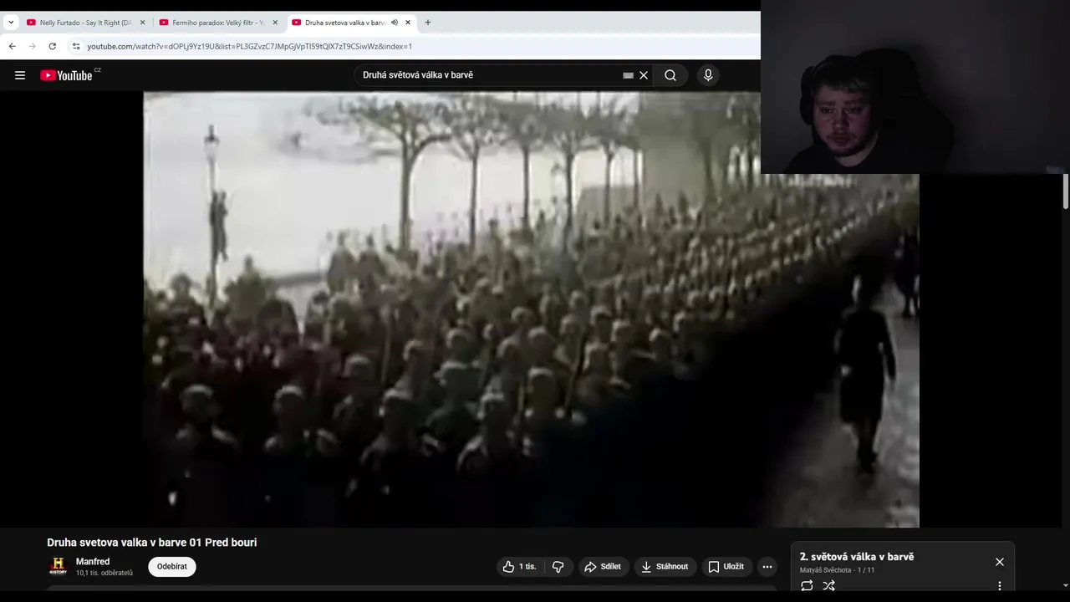Toggle playlist shuffle
The image size is (1070, 602).
coord(828,586)
